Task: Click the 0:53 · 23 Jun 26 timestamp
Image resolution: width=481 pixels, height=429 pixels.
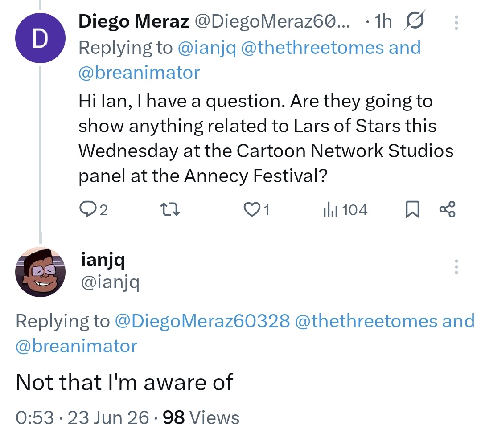Action: [x=82, y=417]
